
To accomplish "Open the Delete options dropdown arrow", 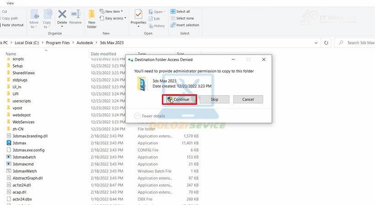I will click(62, 26).
